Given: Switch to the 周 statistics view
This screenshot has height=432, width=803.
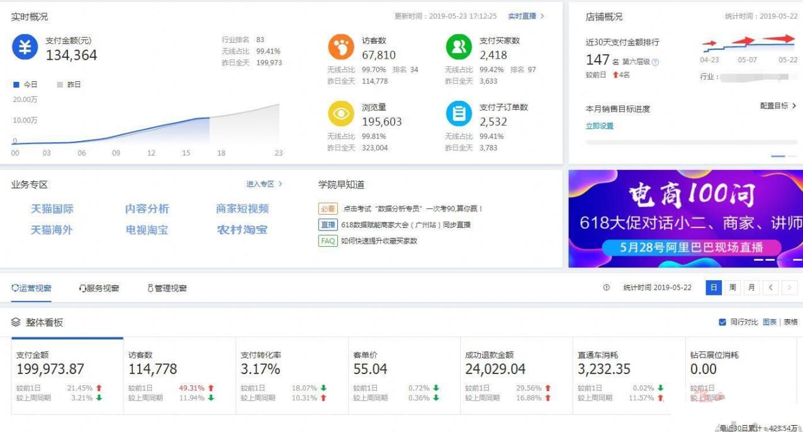Looking at the screenshot, I should [x=733, y=287].
